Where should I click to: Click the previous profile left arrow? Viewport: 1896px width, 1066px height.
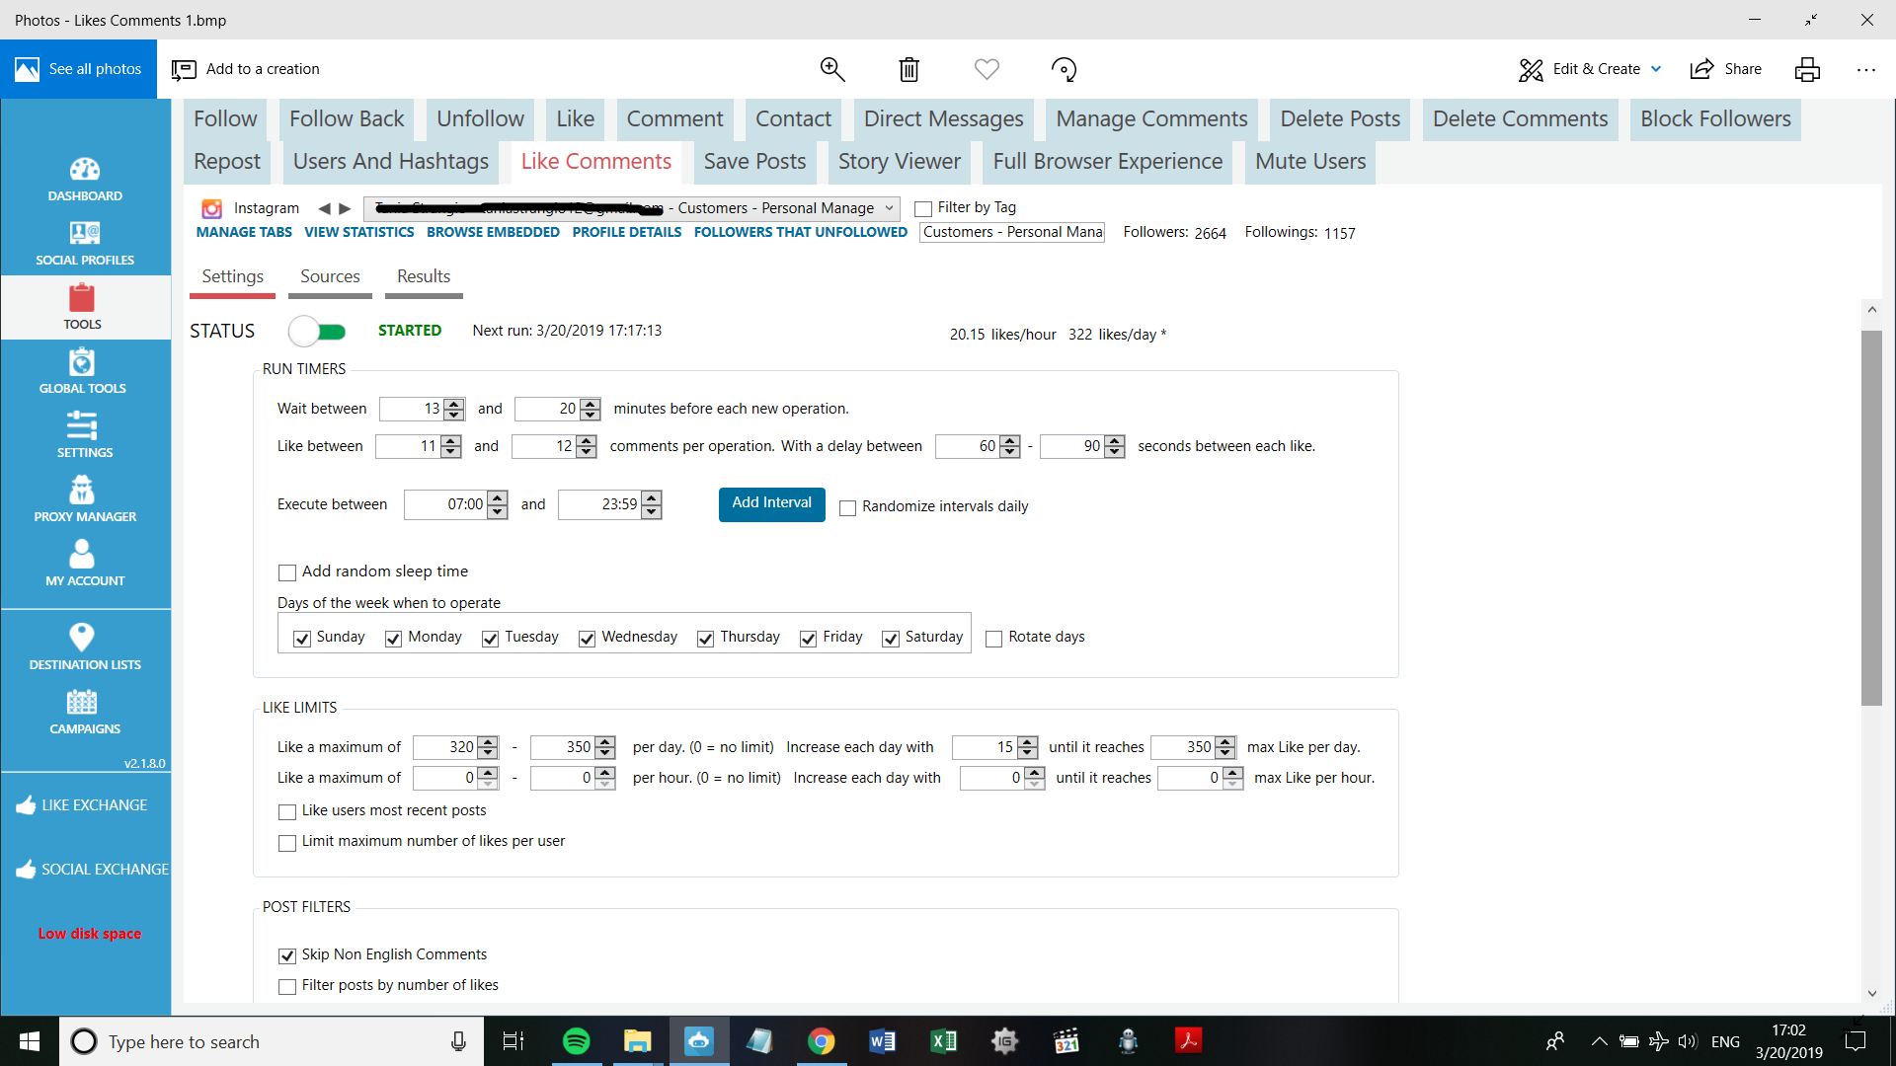323,209
